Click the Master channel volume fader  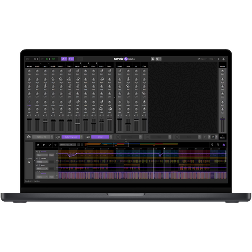pyautogui.click(x=222, y=119)
